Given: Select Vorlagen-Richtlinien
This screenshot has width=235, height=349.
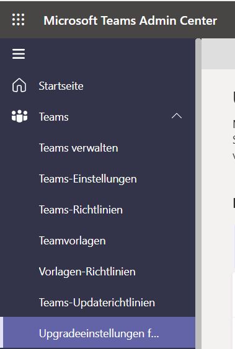Looking at the screenshot, I should tap(87, 272).
